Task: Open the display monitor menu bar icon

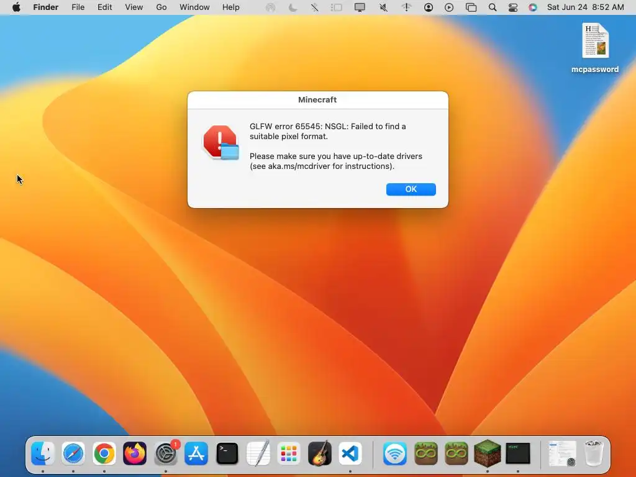Action: (x=360, y=7)
